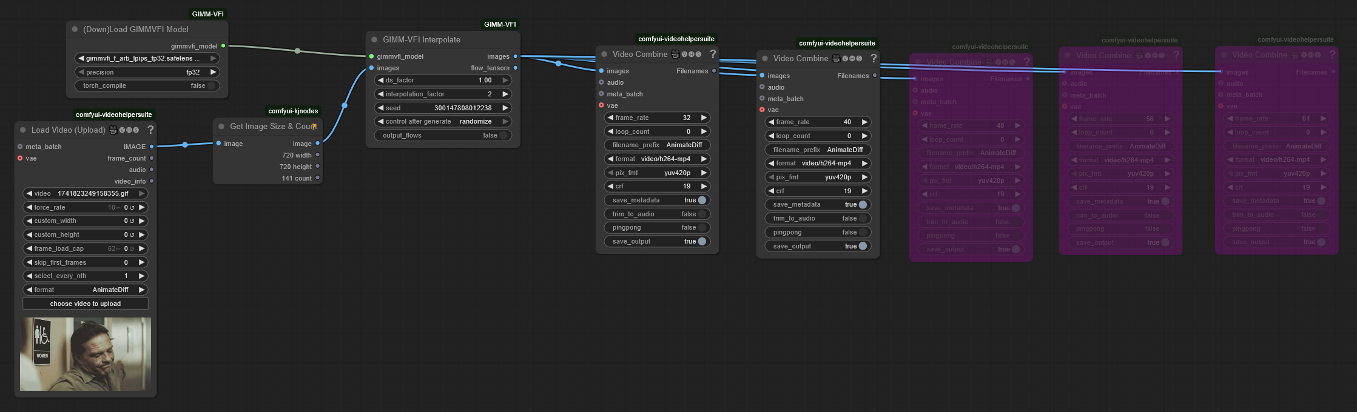Collapse the Get Image Size & Count node via its title dot

[222, 126]
